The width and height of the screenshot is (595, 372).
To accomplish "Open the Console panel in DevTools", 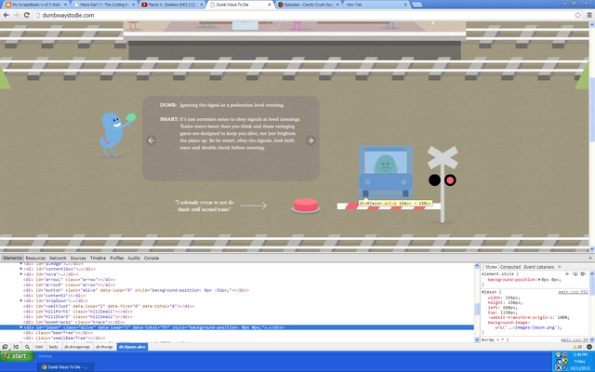I will [152, 259].
